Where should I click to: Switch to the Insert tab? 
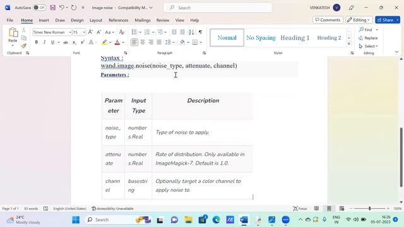44,20
